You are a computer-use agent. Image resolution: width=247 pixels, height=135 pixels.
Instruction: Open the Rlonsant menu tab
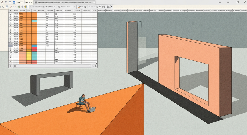[101, 11]
